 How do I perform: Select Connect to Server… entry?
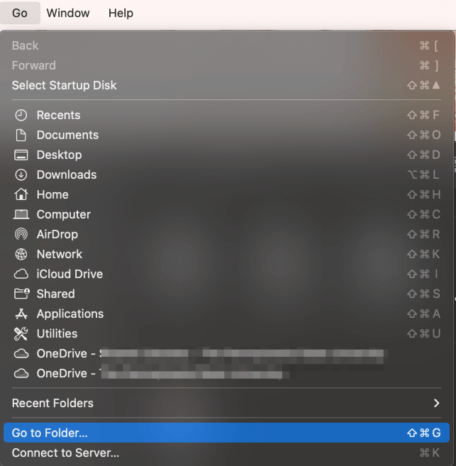click(65, 453)
